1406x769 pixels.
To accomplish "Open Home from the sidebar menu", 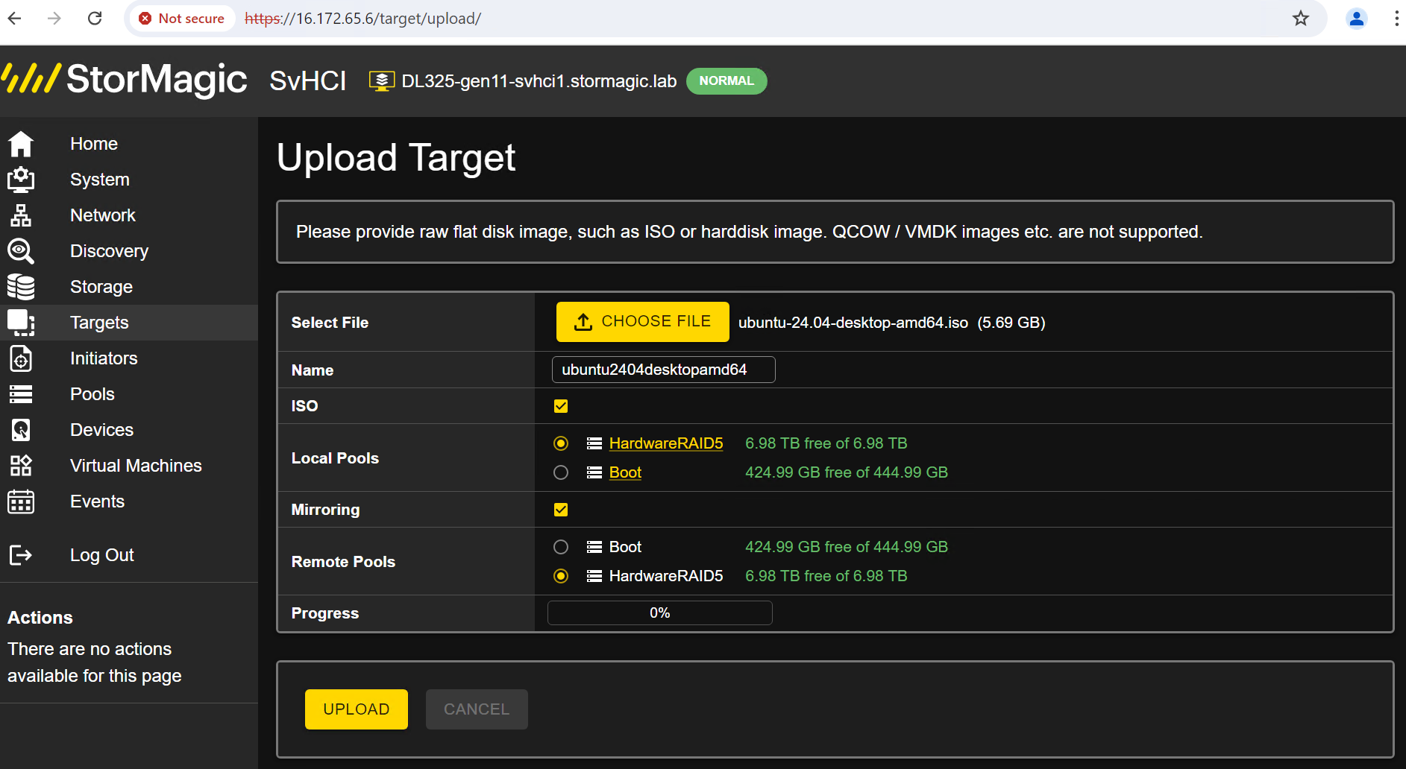I will click(94, 144).
